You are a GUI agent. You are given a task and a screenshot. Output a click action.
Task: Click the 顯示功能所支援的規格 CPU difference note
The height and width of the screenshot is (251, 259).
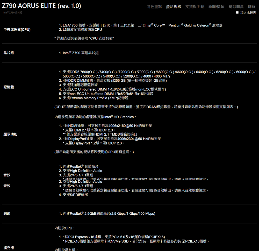click(x=94, y=152)
